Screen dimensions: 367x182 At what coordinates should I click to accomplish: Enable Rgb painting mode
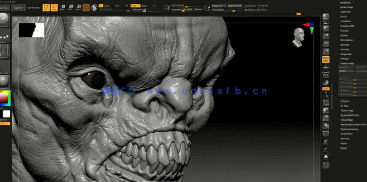pos(117,5)
